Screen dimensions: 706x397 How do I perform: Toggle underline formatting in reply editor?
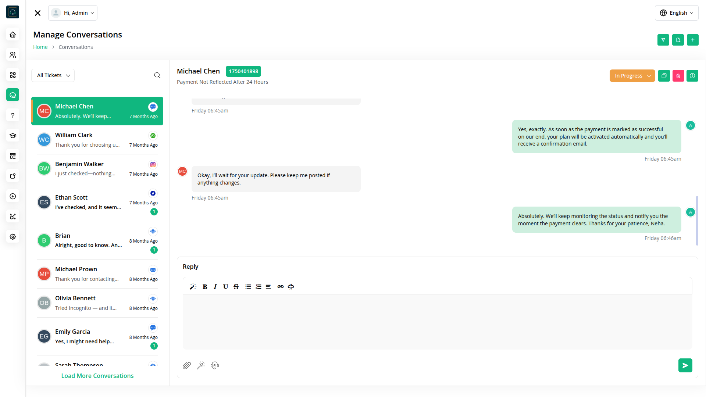(x=225, y=287)
